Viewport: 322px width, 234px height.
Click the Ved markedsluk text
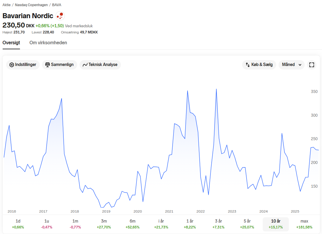click(x=79, y=26)
